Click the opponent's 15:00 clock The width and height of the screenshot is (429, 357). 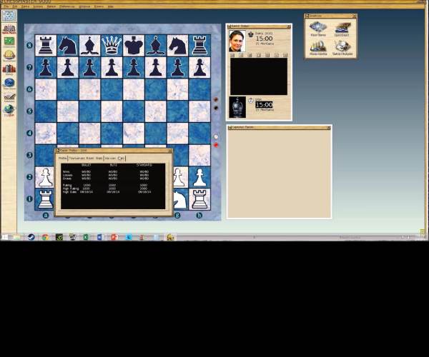264,39
